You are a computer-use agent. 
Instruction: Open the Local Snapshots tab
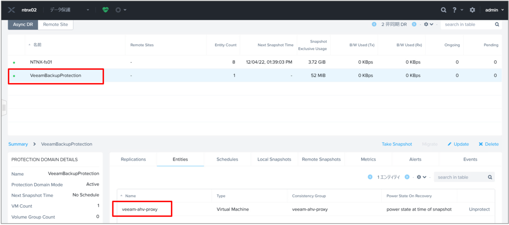pos(274,159)
